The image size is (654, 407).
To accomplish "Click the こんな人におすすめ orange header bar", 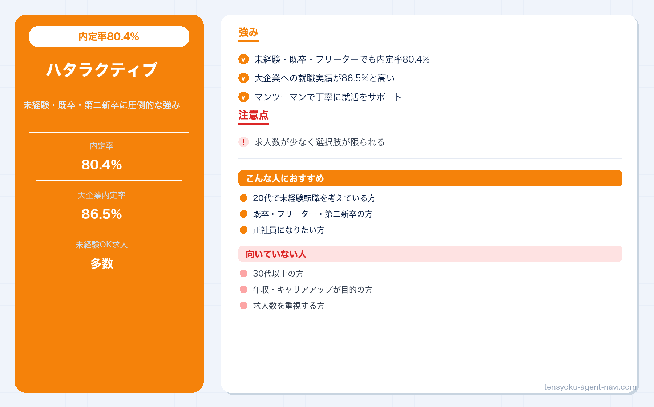I will [x=430, y=178].
